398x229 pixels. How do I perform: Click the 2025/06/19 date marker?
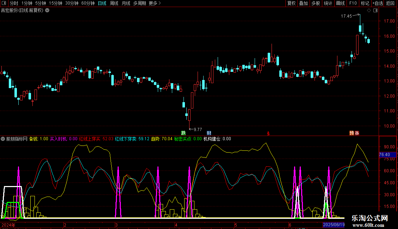click(x=334, y=225)
